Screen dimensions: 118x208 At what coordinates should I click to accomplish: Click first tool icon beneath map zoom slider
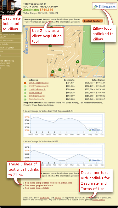click(27, 43)
